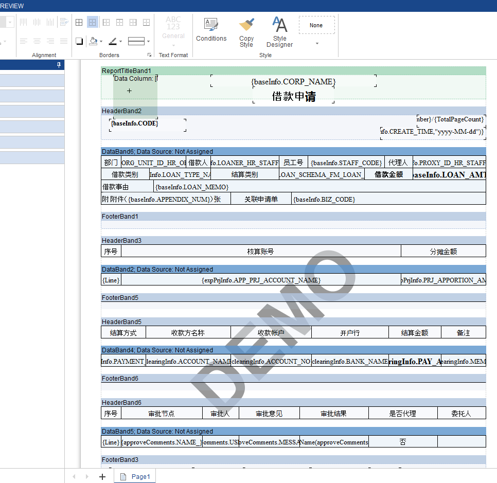
Task: Apply the fill color bucket
Action: click(93, 41)
